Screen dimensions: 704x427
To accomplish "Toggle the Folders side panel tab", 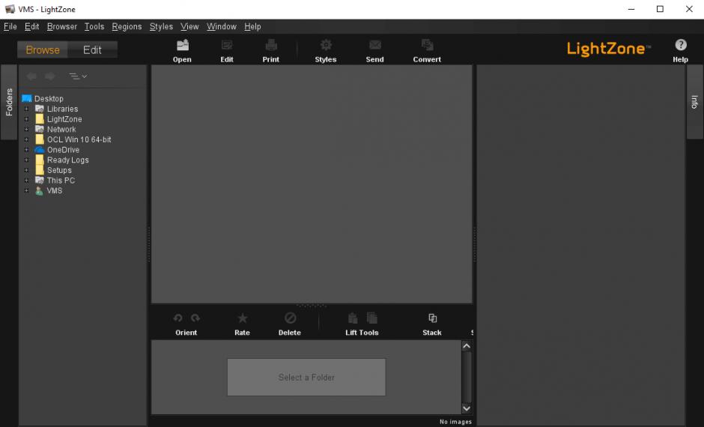I will click(x=9, y=103).
